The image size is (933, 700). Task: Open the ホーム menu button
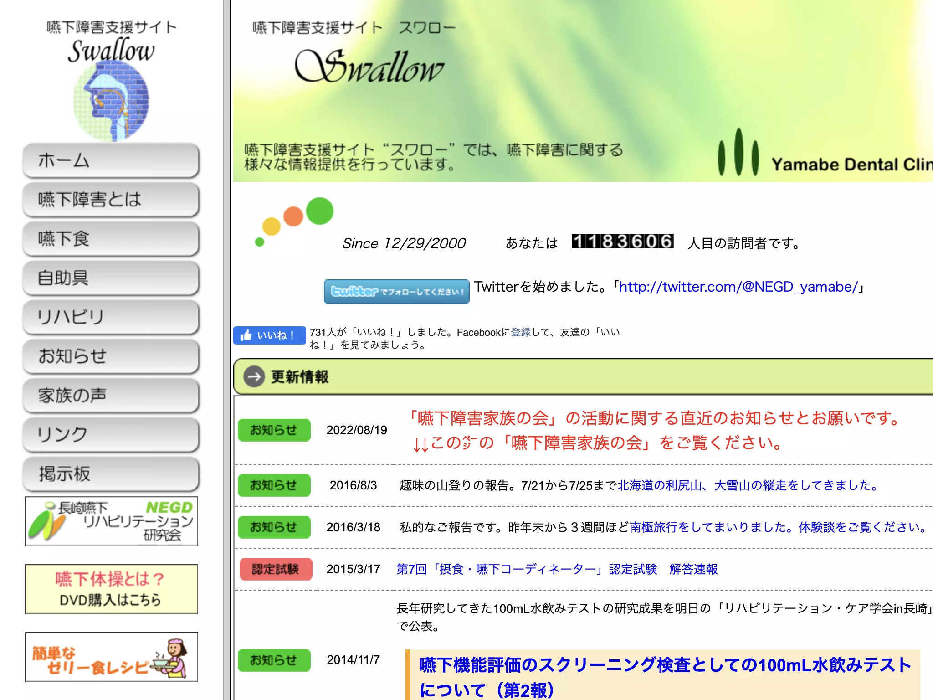click(x=111, y=160)
